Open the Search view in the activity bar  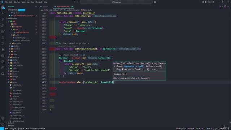[x=3, y=13]
